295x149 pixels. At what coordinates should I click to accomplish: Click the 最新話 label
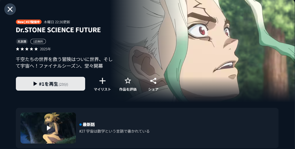coord(89,125)
